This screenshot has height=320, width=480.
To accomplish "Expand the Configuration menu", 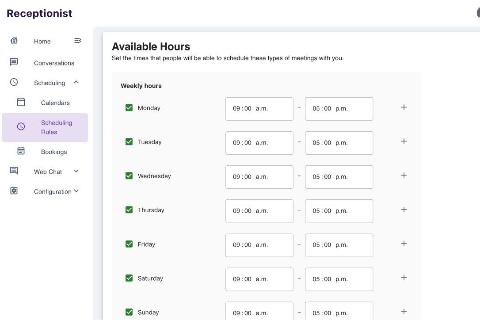I will click(x=76, y=191).
